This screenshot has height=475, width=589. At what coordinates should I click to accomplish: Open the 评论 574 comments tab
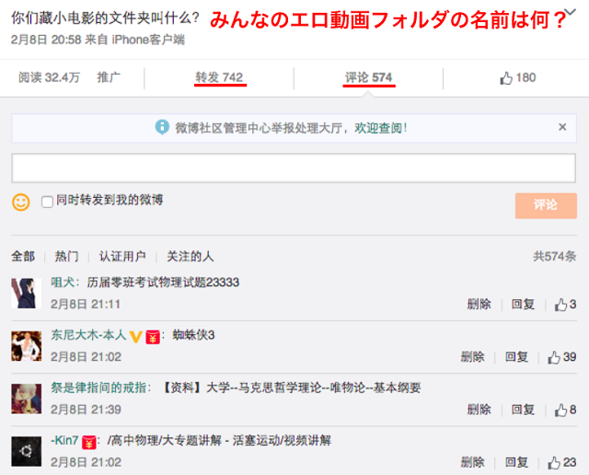coord(368,77)
